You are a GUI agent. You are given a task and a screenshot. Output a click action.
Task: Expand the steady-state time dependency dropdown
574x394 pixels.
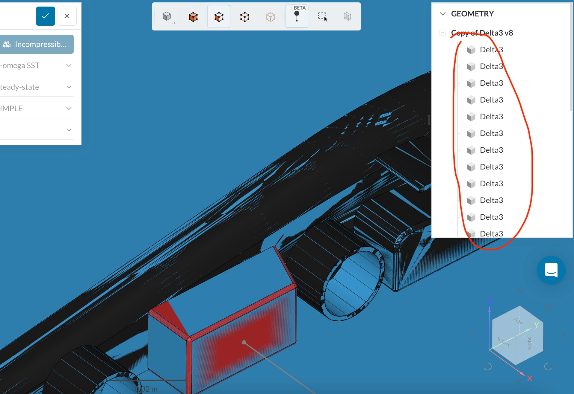[69, 87]
